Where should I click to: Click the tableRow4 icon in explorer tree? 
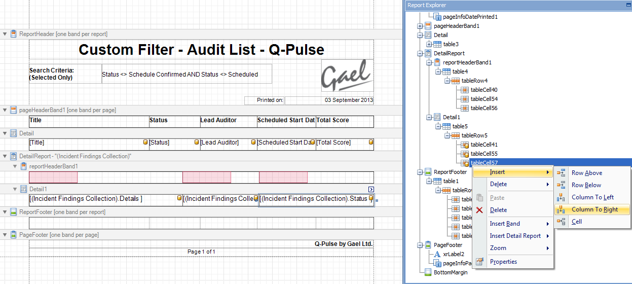pyautogui.click(x=456, y=81)
